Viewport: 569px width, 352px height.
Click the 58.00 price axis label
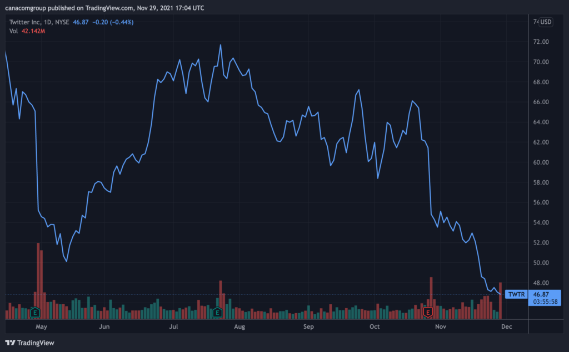tap(541, 182)
